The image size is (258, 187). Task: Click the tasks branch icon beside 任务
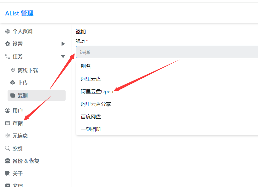[7, 56]
